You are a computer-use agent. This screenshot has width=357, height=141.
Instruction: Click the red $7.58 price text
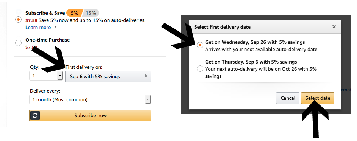coord(31,20)
